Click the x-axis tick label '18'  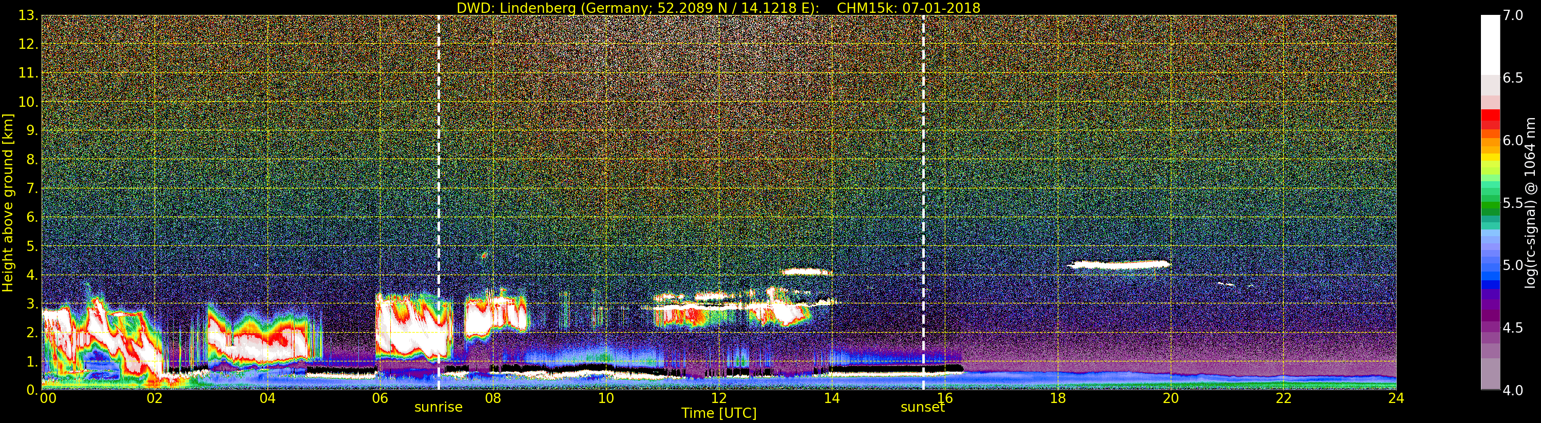(1058, 398)
